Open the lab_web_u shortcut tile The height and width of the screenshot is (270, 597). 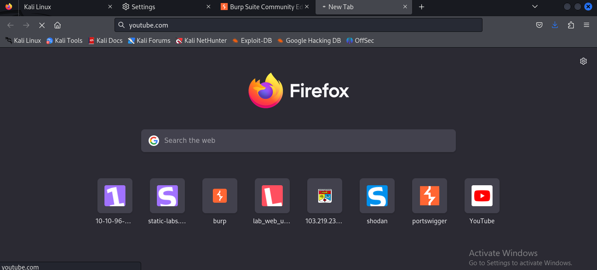click(x=272, y=196)
